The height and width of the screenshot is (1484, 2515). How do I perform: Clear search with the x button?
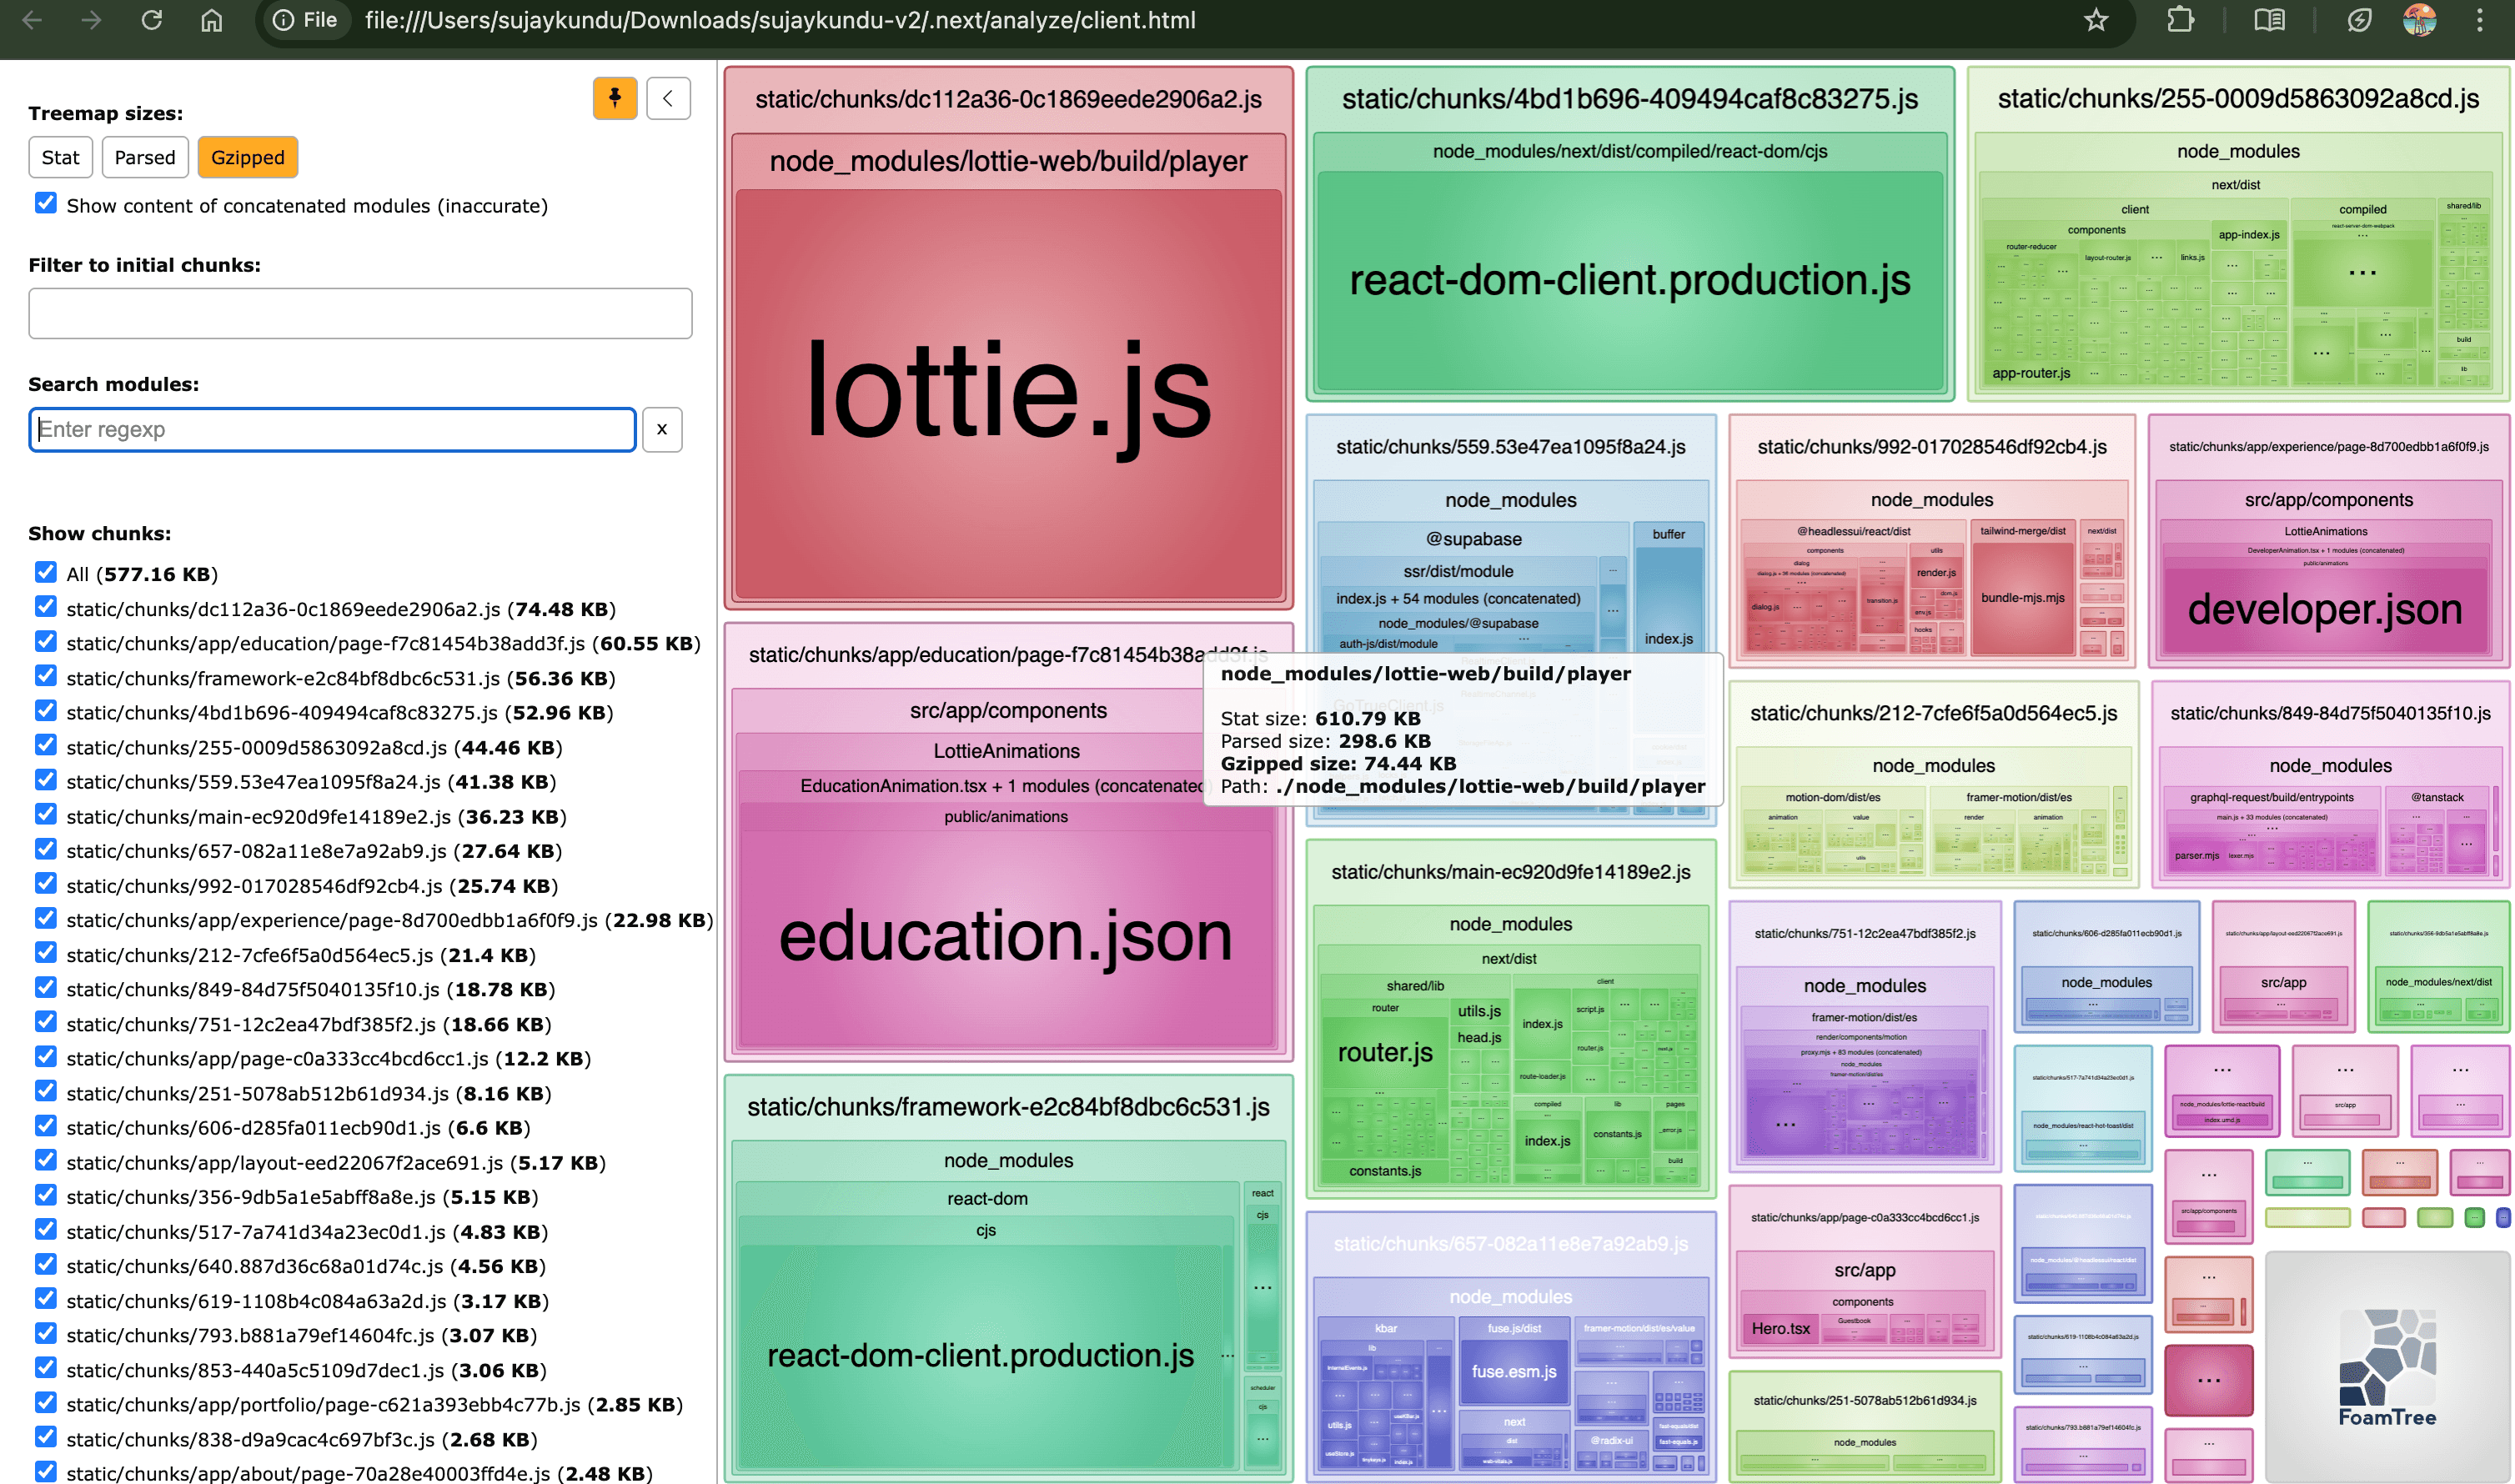click(x=661, y=429)
